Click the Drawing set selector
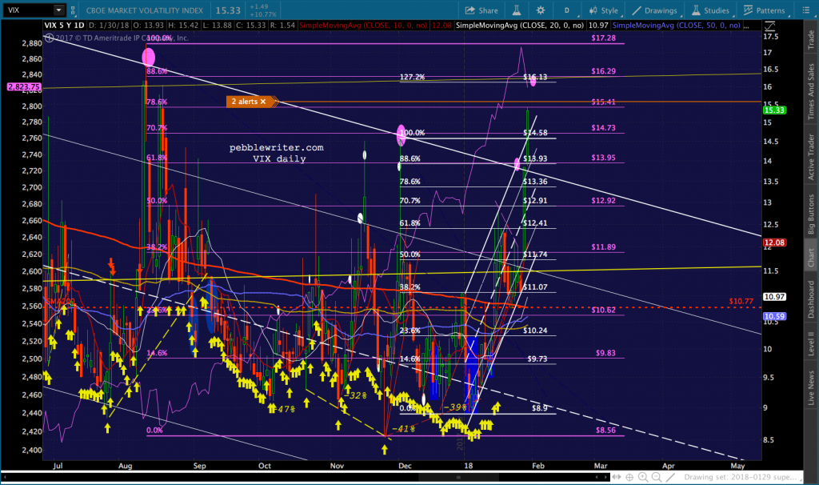Screen dimensions: 819x485 click(x=740, y=477)
